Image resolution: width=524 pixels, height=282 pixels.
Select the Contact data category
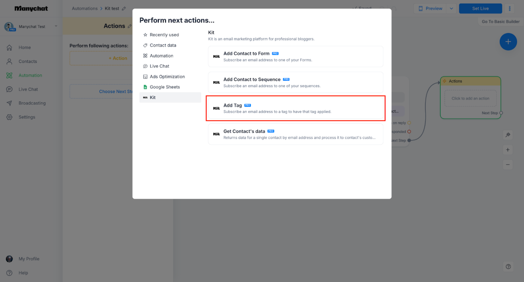click(x=162, y=45)
